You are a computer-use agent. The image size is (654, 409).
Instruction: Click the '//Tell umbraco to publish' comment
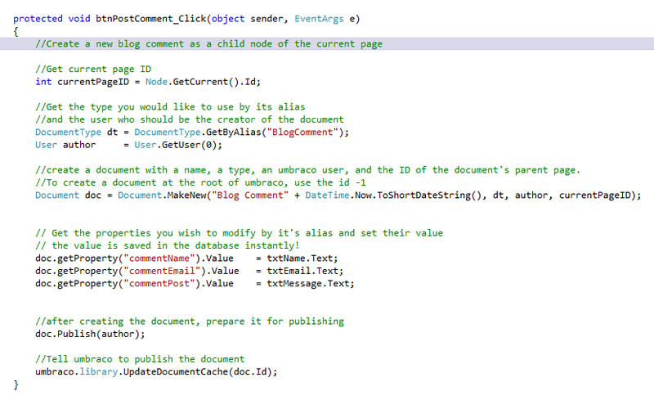coord(140,359)
